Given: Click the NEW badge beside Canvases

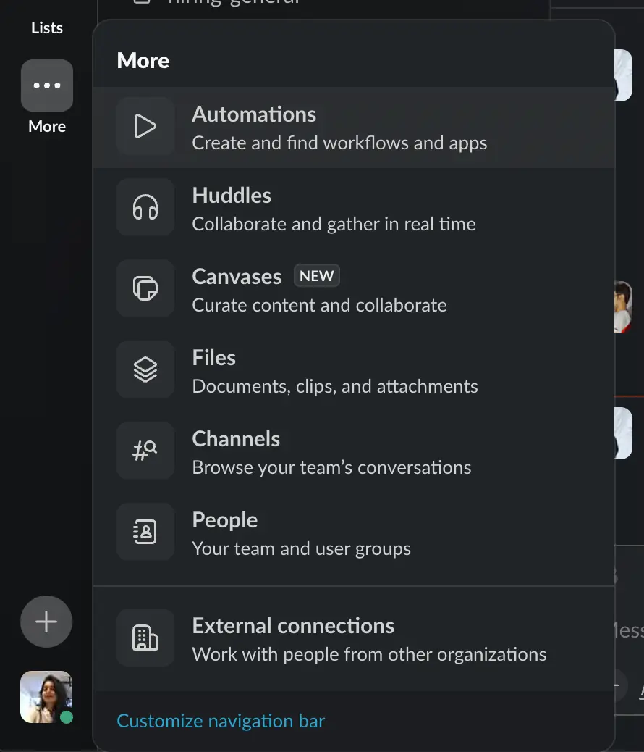Looking at the screenshot, I should coord(317,276).
